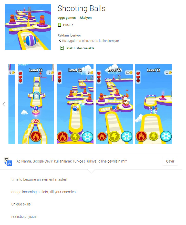186x225 pixels.
Task: Open the eggs games developer page
Action: 67,18
